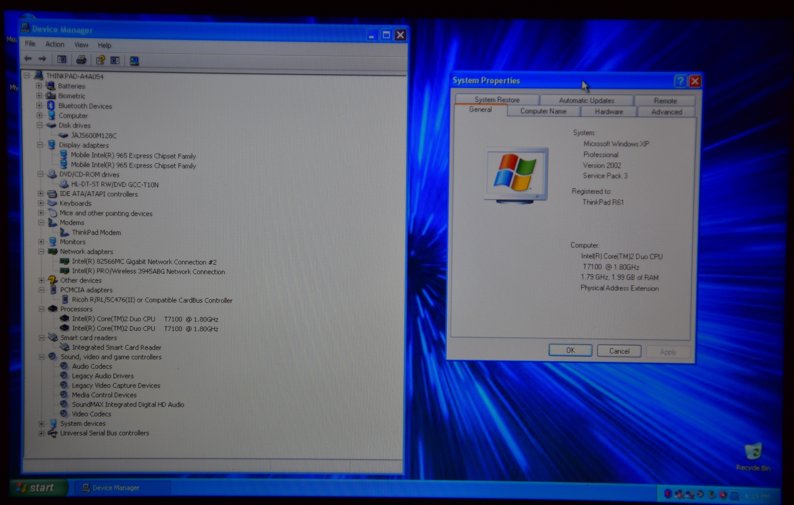Click the Print toolbar icon
Image resolution: width=794 pixels, height=505 pixels.
[81, 60]
